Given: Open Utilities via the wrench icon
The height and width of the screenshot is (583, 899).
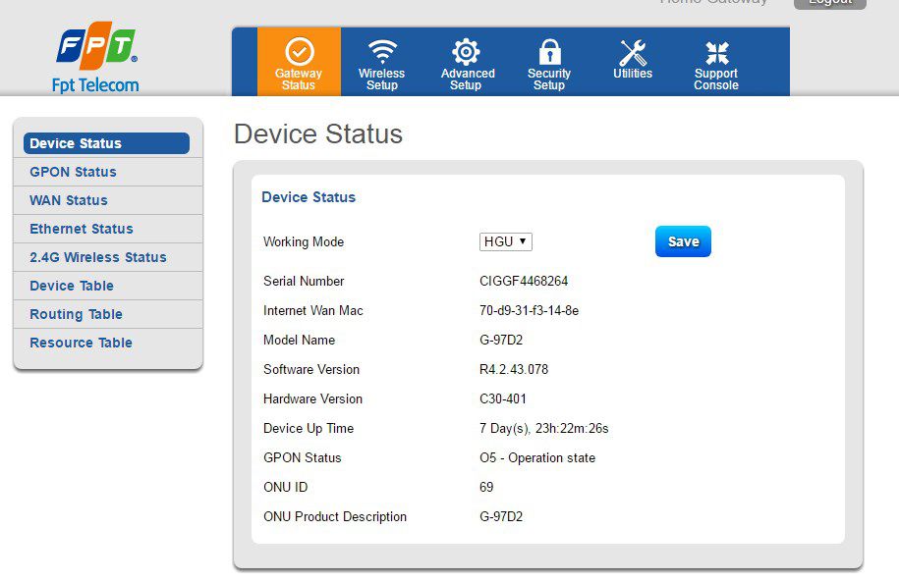Looking at the screenshot, I should pos(633,52).
